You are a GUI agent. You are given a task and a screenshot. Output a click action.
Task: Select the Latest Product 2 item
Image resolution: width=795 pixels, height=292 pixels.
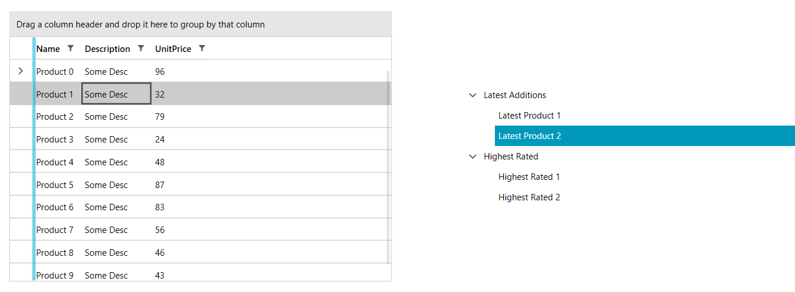click(529, 136)
